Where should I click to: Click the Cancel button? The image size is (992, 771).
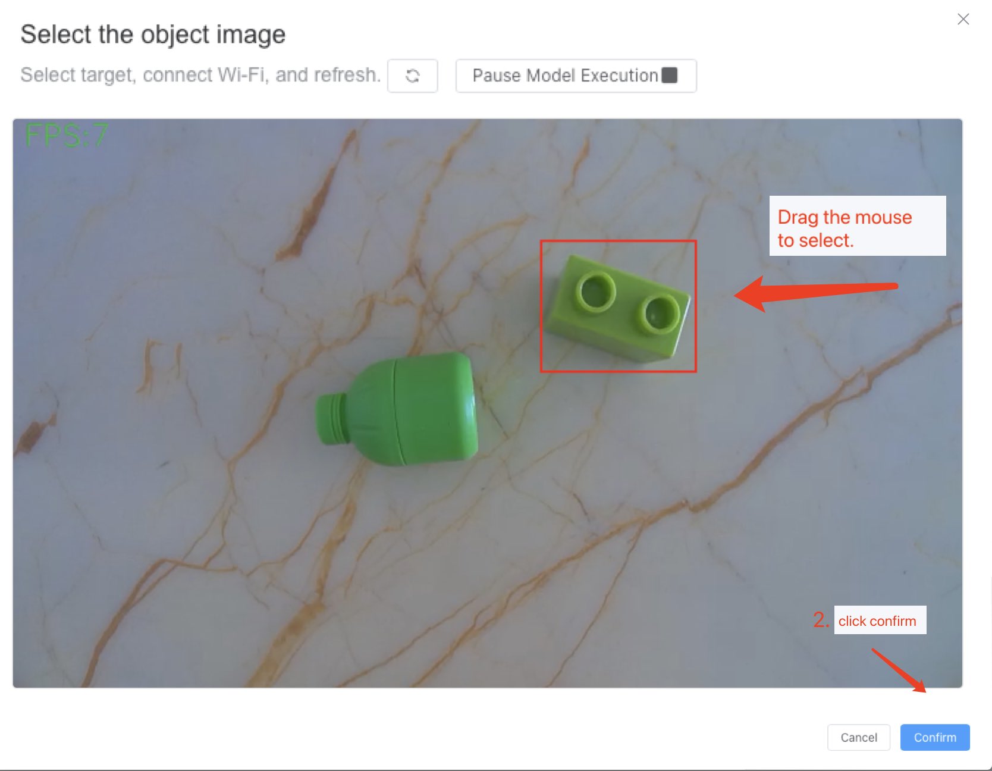tap(858, 737)
